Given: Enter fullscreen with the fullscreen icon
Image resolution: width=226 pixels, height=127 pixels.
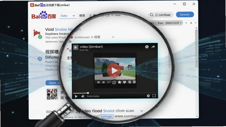Looking at the screenshot, I should coord(154,96).
